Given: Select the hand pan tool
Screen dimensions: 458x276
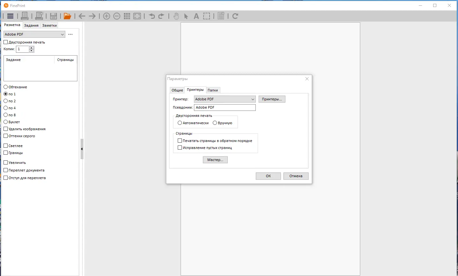Looking at the screenshot, I should 176,16.
